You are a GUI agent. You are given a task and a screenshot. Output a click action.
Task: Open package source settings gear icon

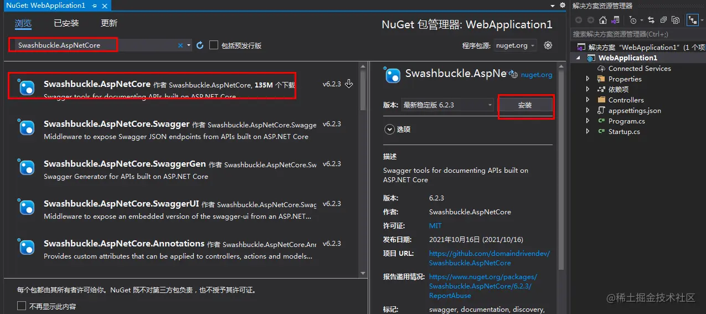pyautogui.click(x=548, y=45)
